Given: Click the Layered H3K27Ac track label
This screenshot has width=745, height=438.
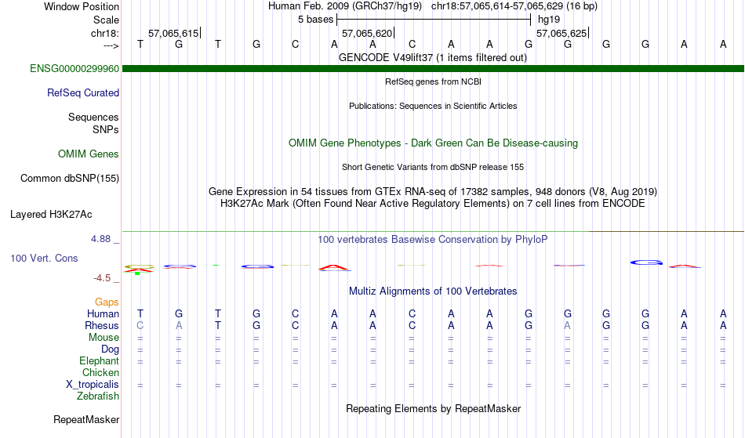Looking at the screenshot, I should tap(51, 215).
